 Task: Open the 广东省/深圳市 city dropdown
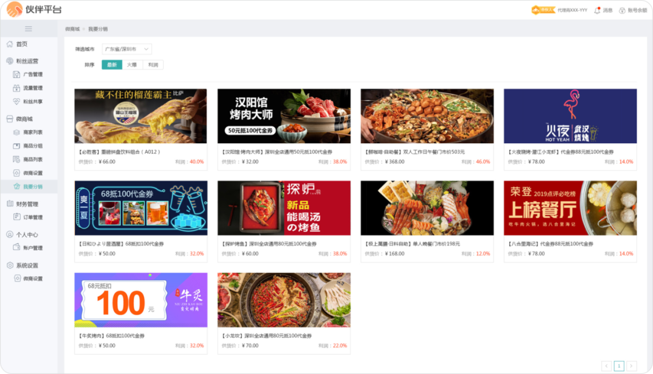pos(126,49)
